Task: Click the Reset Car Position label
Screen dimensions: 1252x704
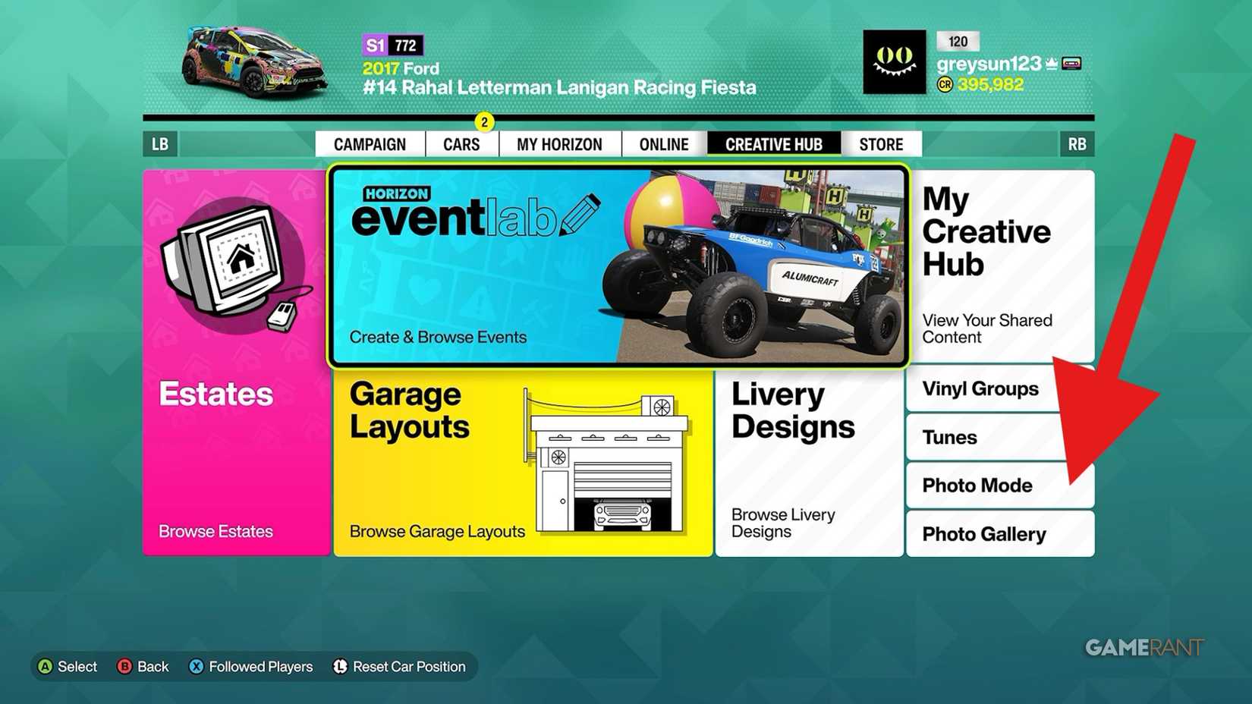Action: point(409,667)
